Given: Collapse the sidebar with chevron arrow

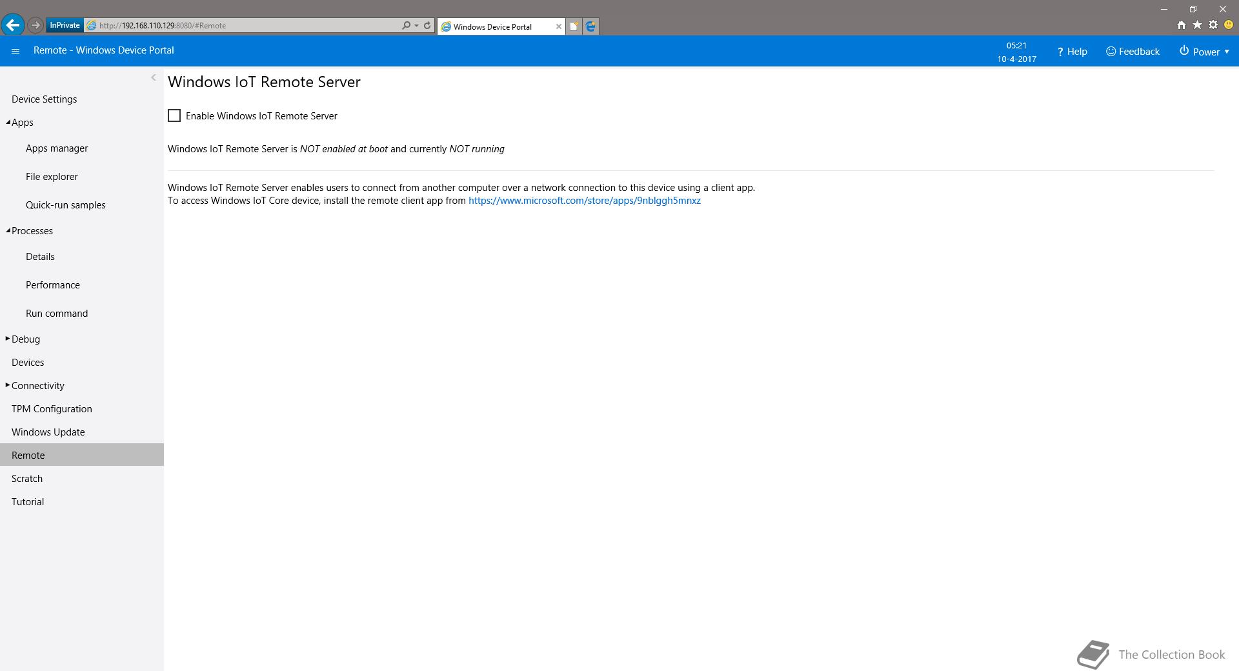Looking at the screenshot, I should tap(154, 77).
